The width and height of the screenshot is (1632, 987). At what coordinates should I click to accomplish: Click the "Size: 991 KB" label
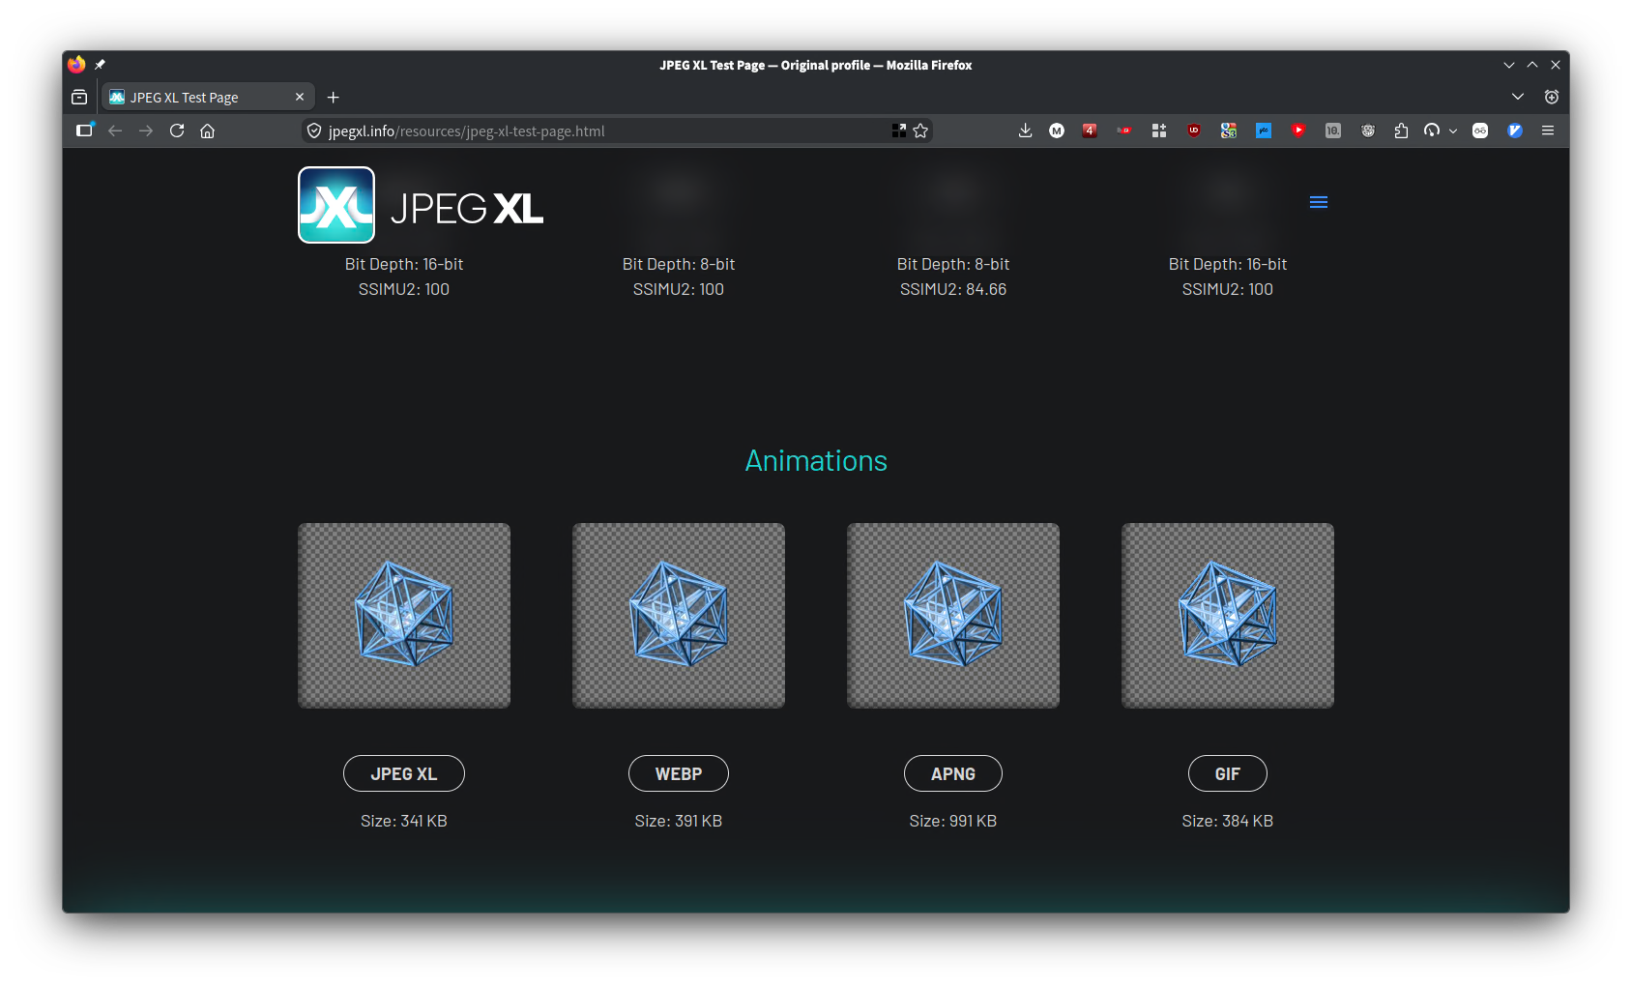pyautogui.click(x=953, y=821)
